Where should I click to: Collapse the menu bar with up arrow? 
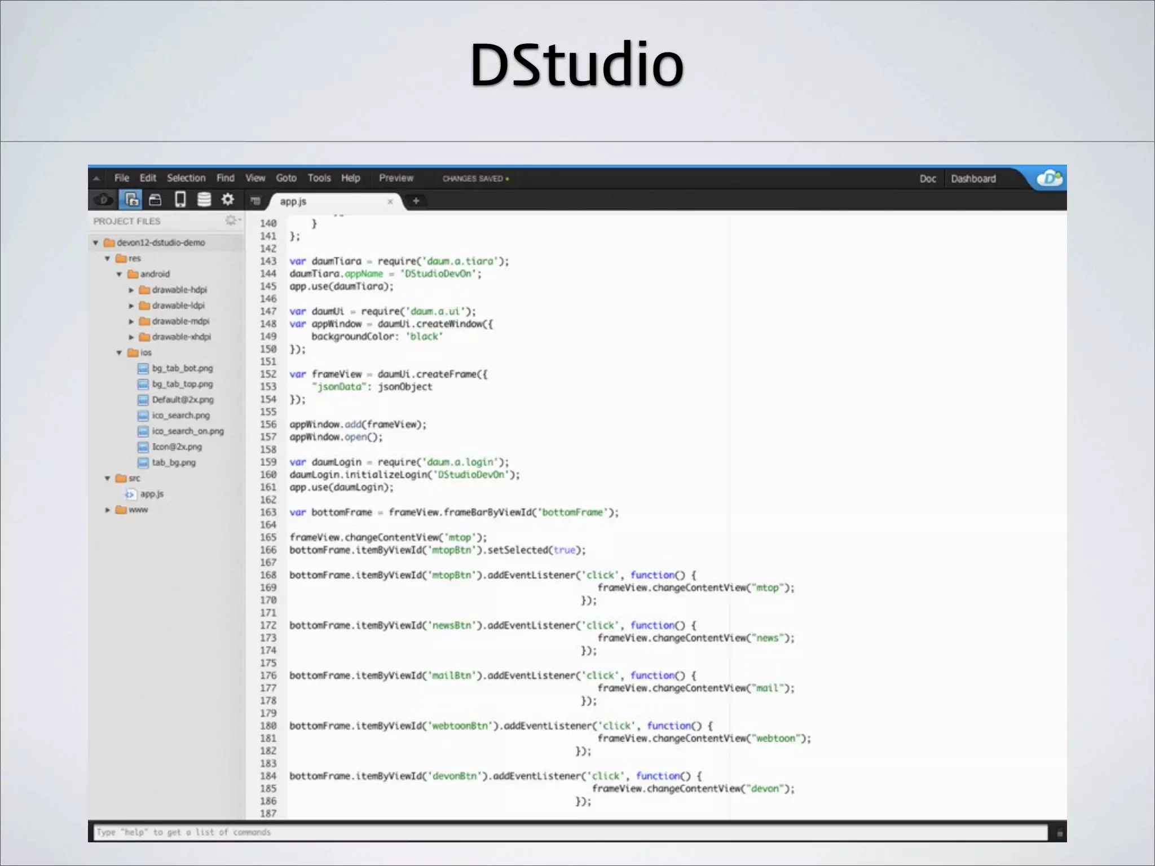[x=96, y=179]
